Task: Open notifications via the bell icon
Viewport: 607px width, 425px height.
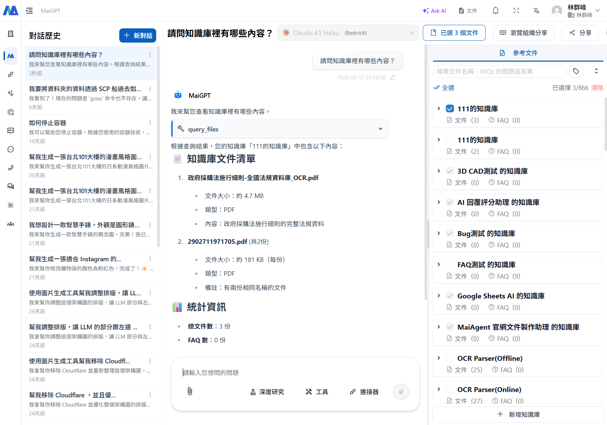Action: point(496,11)
